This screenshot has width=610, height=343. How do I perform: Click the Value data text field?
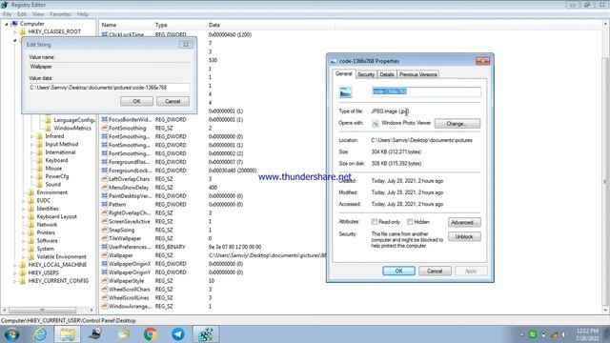coord(109,88)
